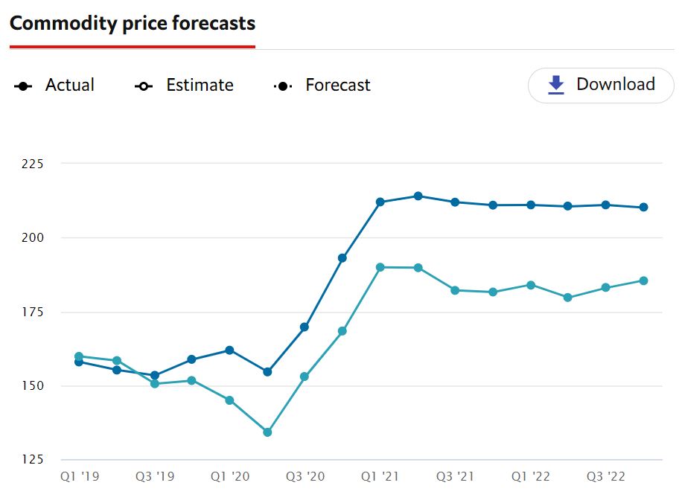This screenshot has width=679, height=500.
Task: Toggle visibility of the Actual series
Action: tap(70, 85)
